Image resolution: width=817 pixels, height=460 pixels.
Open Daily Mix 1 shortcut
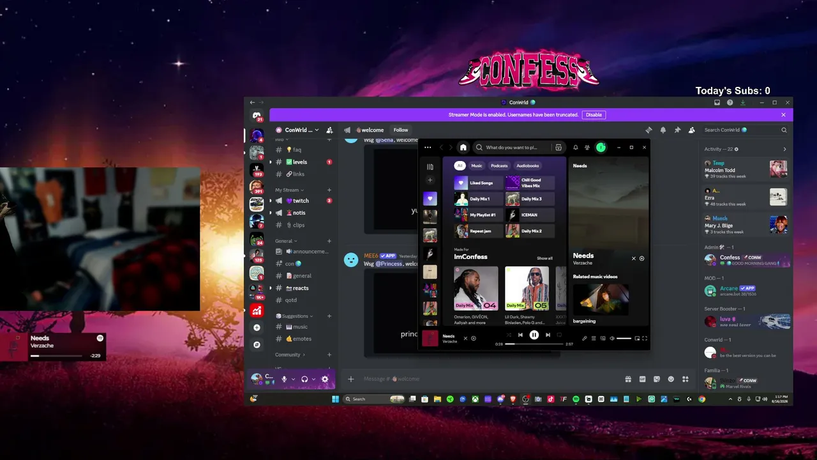pyautogui.click(x=479, y=199)
